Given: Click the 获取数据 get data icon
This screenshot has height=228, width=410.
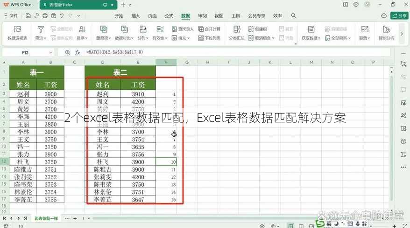Looking at the screenshot, I should click(x=311, y=29).
